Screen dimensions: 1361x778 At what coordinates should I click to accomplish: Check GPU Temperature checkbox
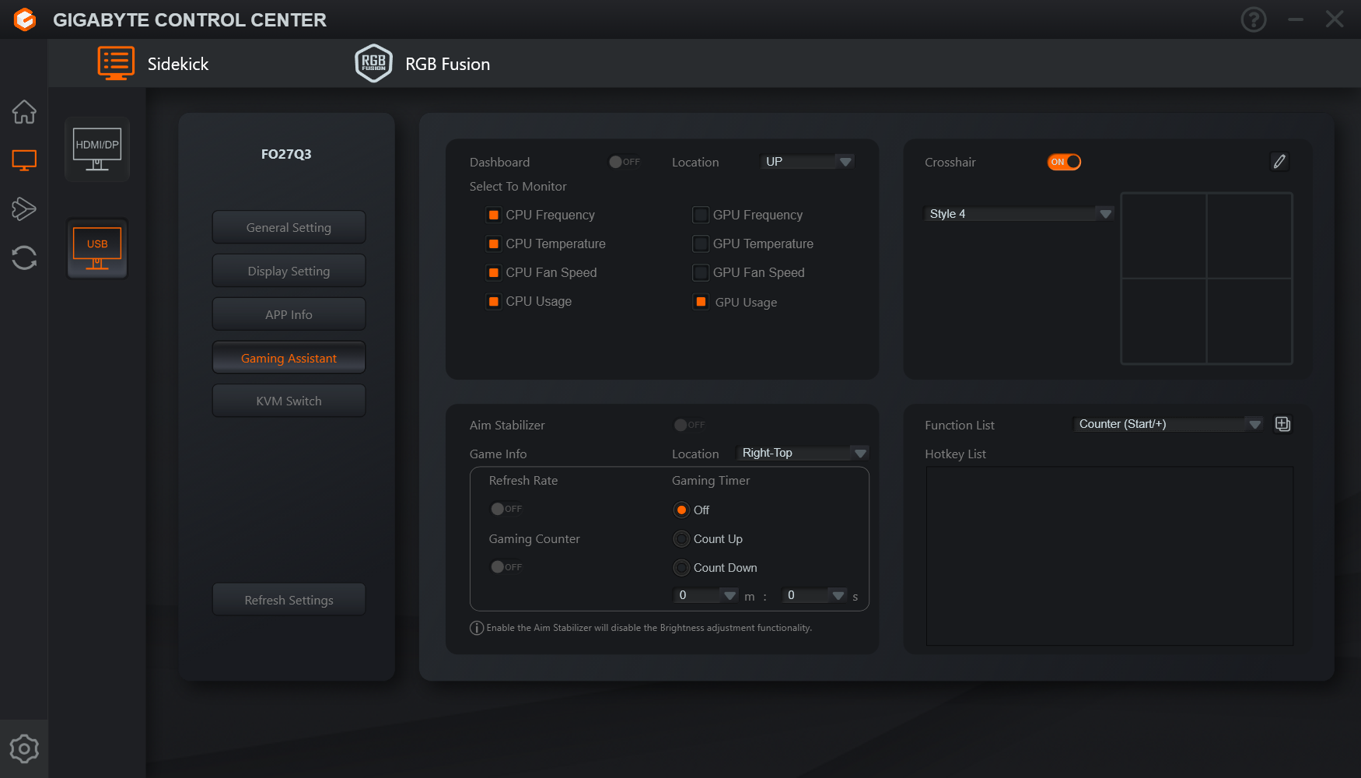(701, 244)
